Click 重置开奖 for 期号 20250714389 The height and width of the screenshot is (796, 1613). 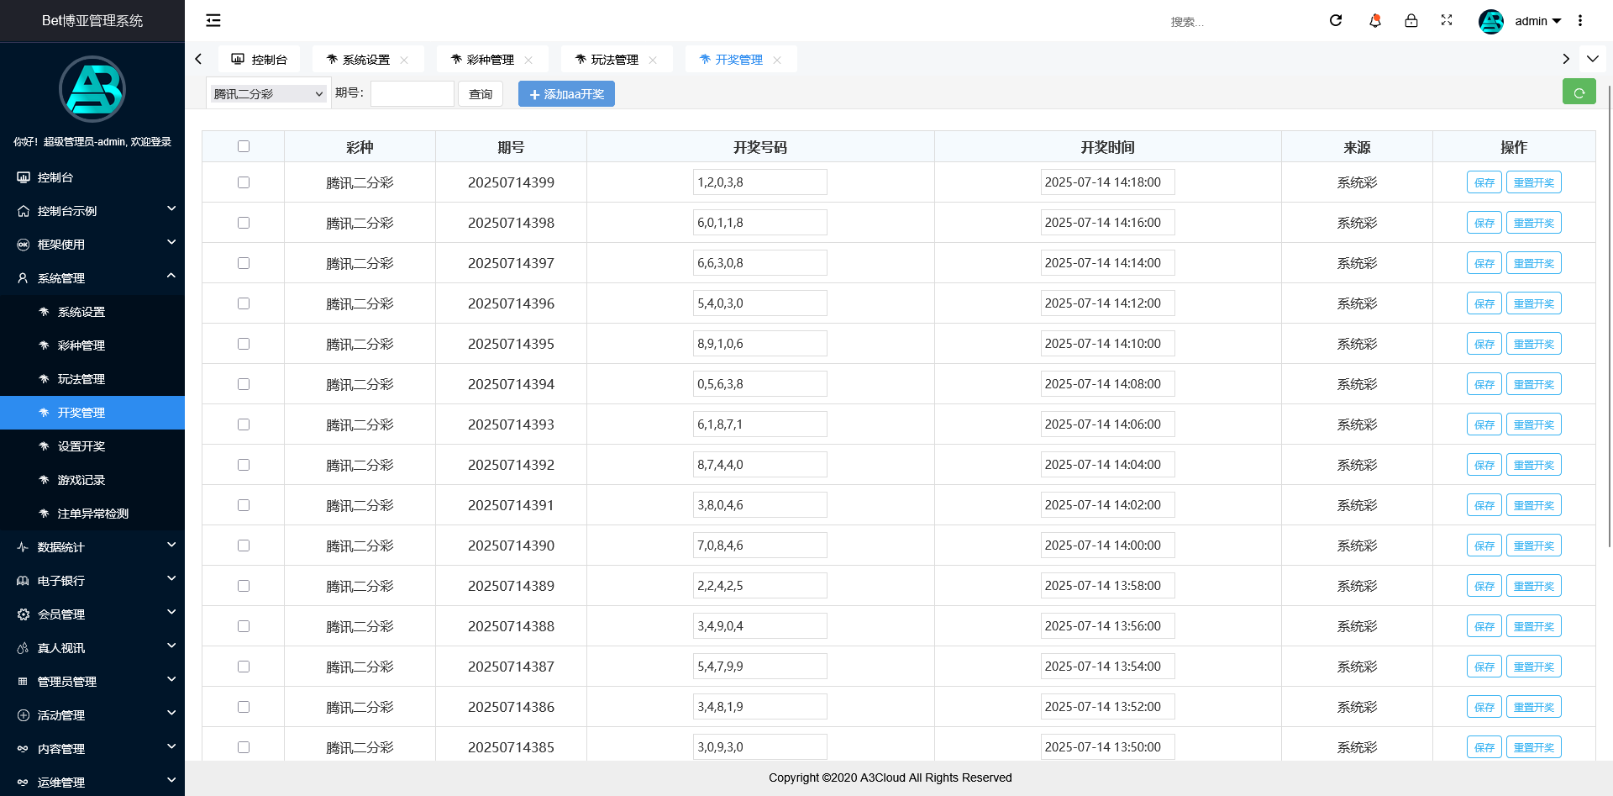tap(1534, 586)
